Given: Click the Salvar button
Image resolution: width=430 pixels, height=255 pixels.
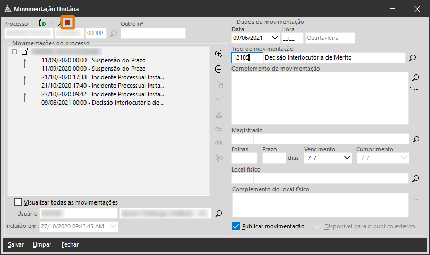Looking at the screenshot, I should (x=16, y=244).
